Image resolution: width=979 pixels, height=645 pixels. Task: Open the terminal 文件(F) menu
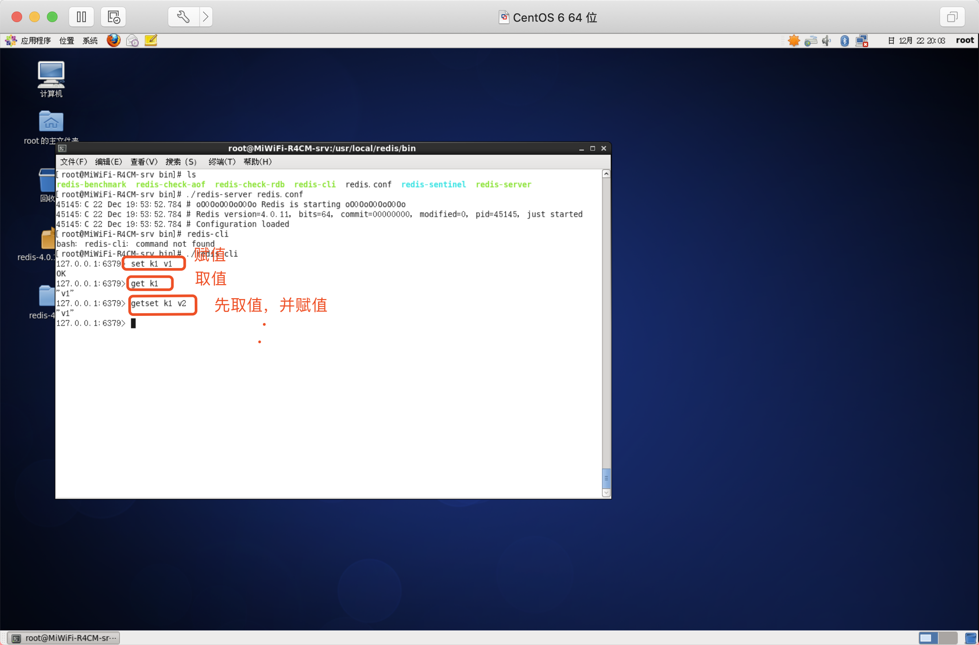pos(73,162)
